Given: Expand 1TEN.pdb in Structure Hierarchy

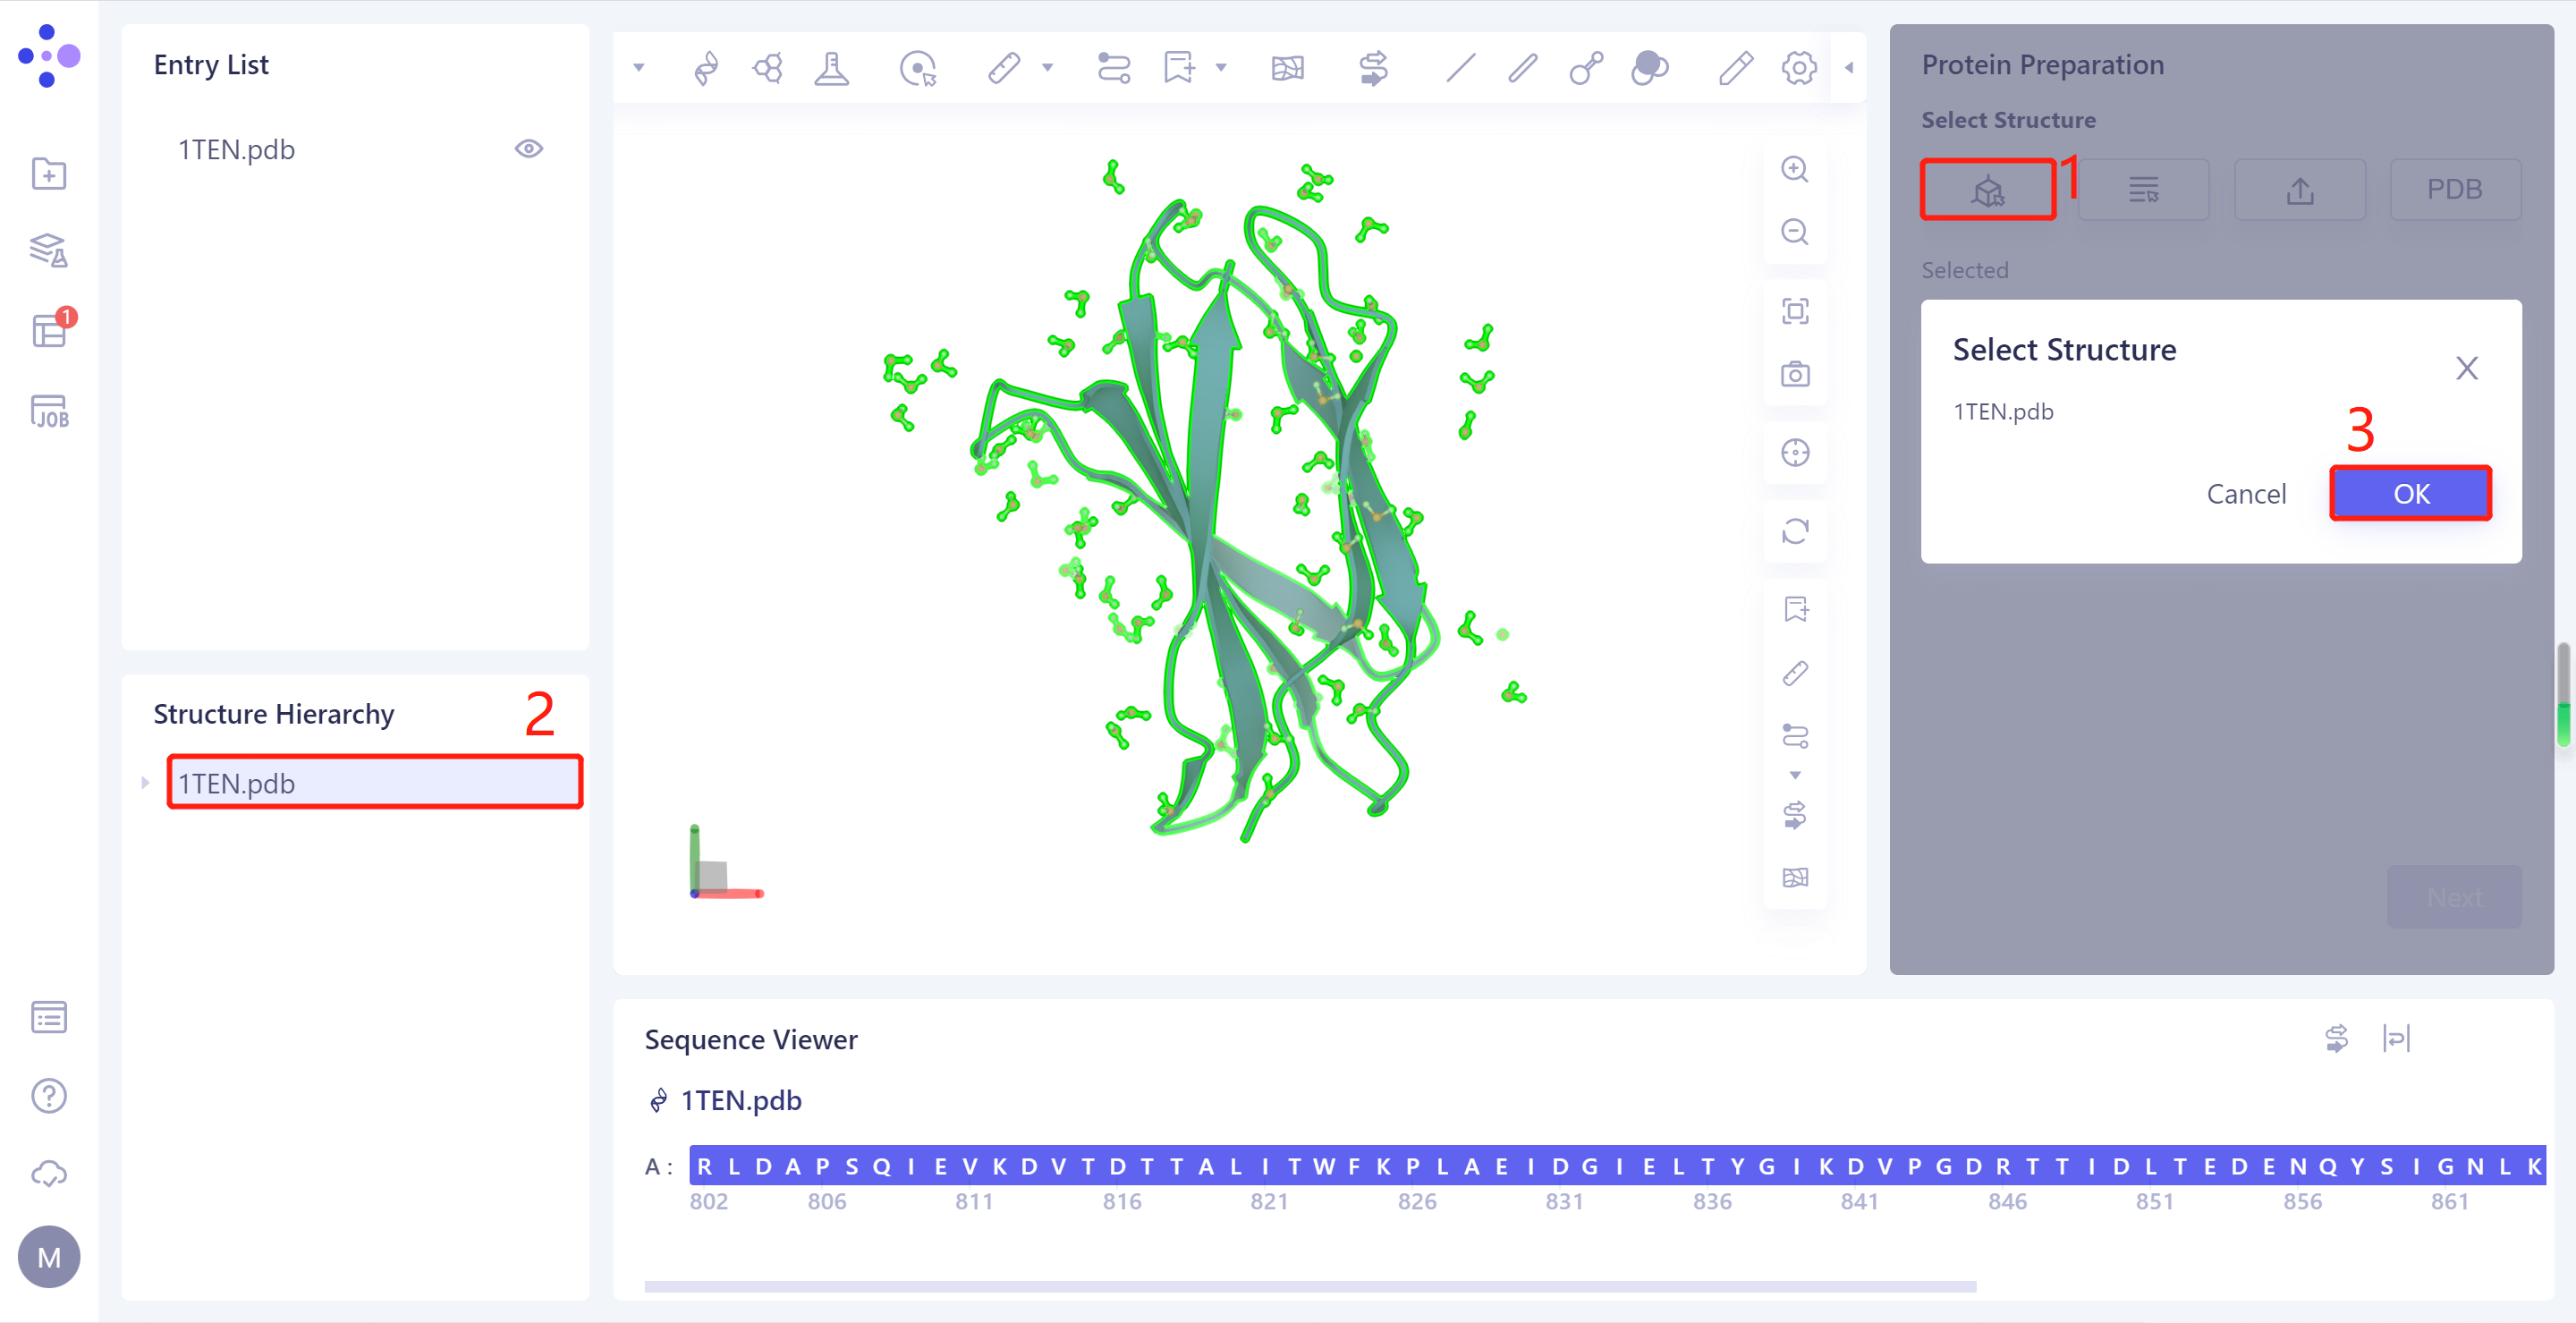Looking at the screenshot, I should pos(145,783).
